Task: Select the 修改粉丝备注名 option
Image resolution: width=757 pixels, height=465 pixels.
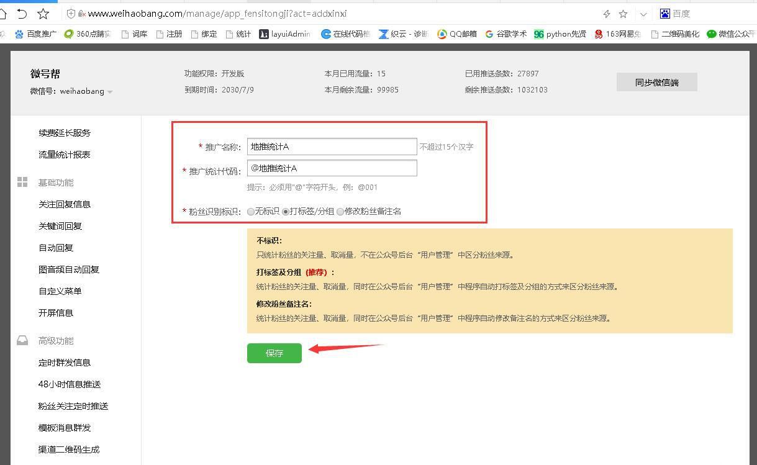Action: point(340,211)
